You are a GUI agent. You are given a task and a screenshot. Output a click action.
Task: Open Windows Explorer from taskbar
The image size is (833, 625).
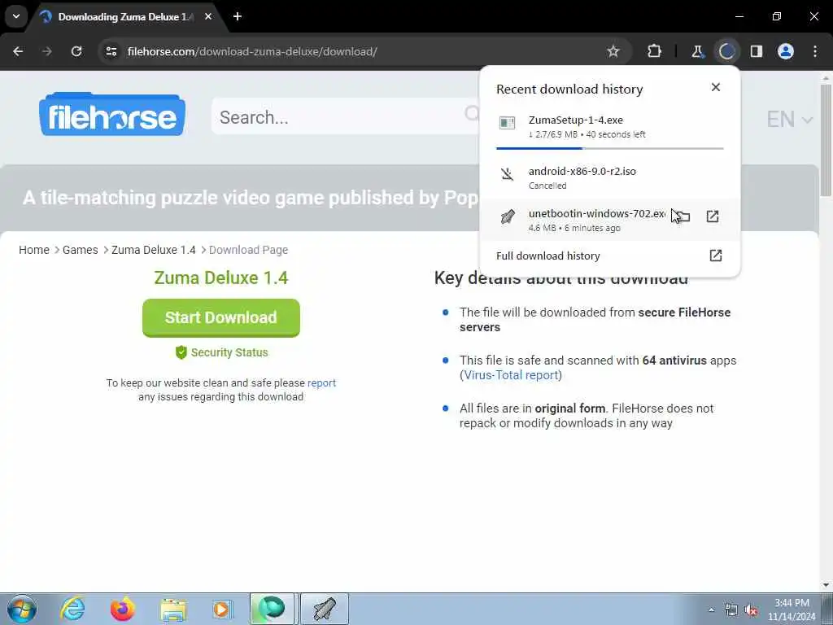173,609
